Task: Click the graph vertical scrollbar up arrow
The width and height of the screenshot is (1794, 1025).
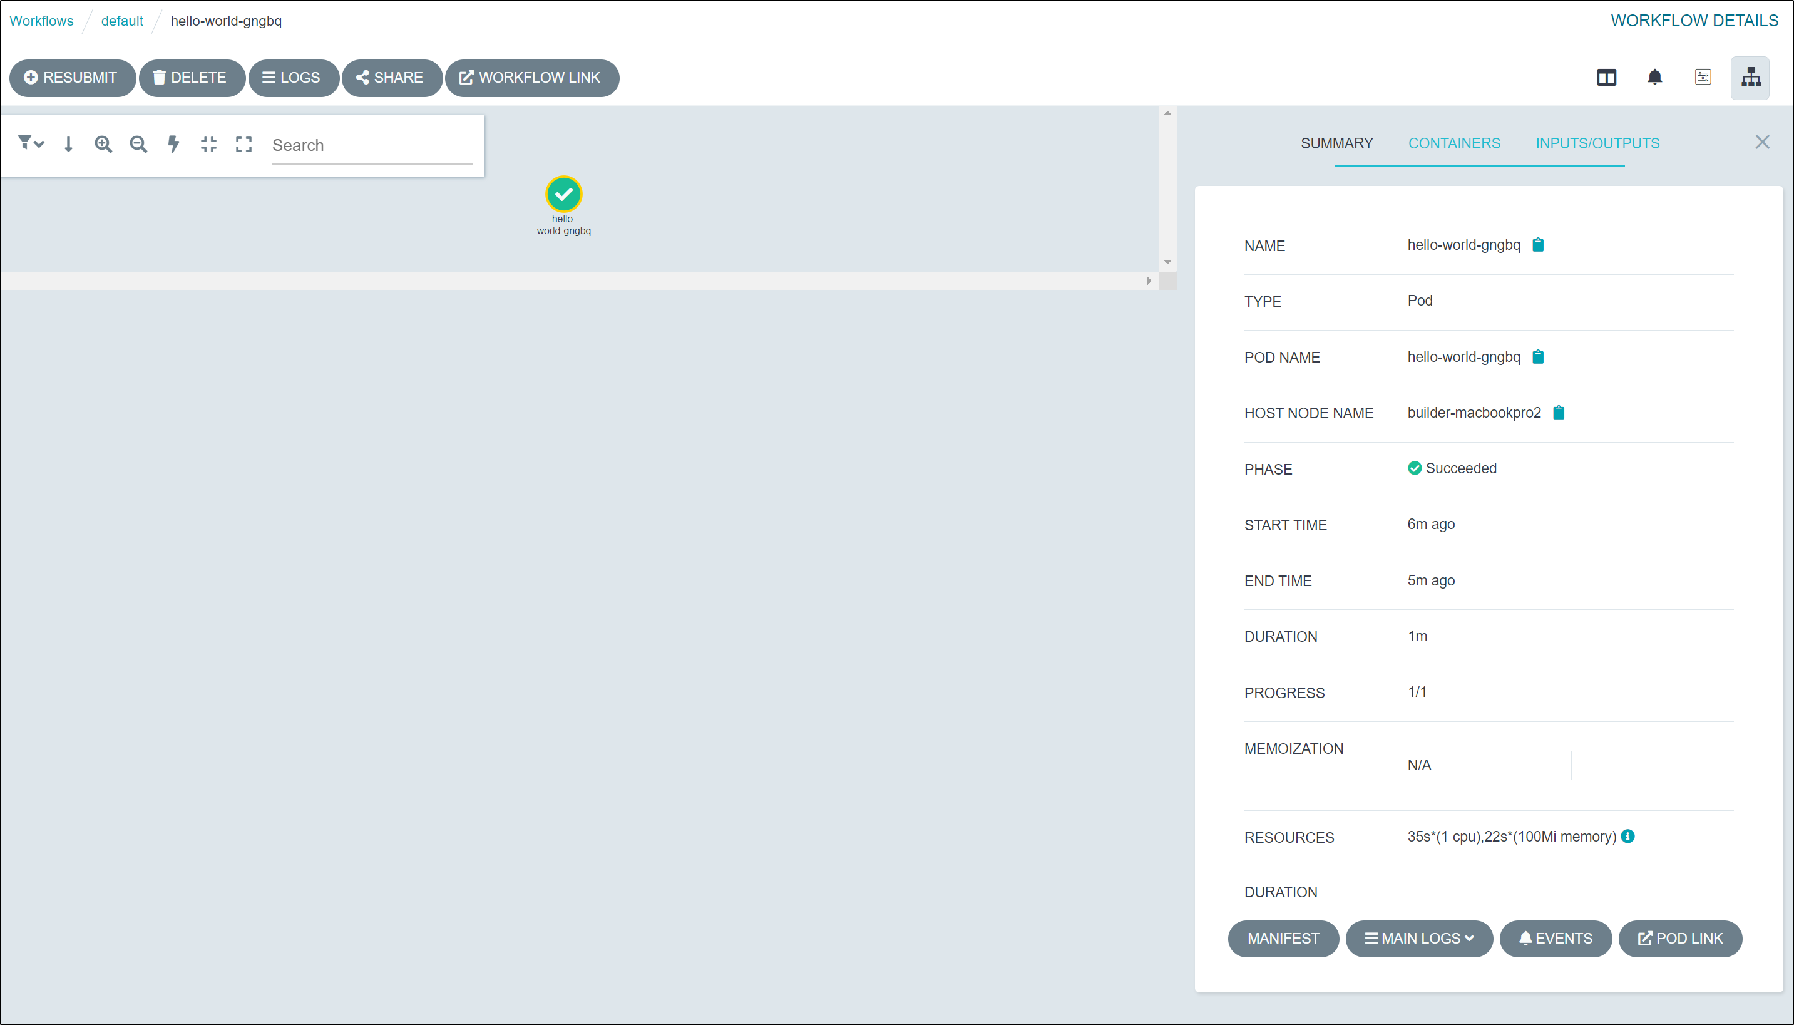Action: (1167, 113)
